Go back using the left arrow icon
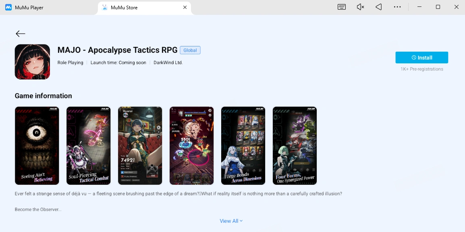 click(x=21, y=34)
